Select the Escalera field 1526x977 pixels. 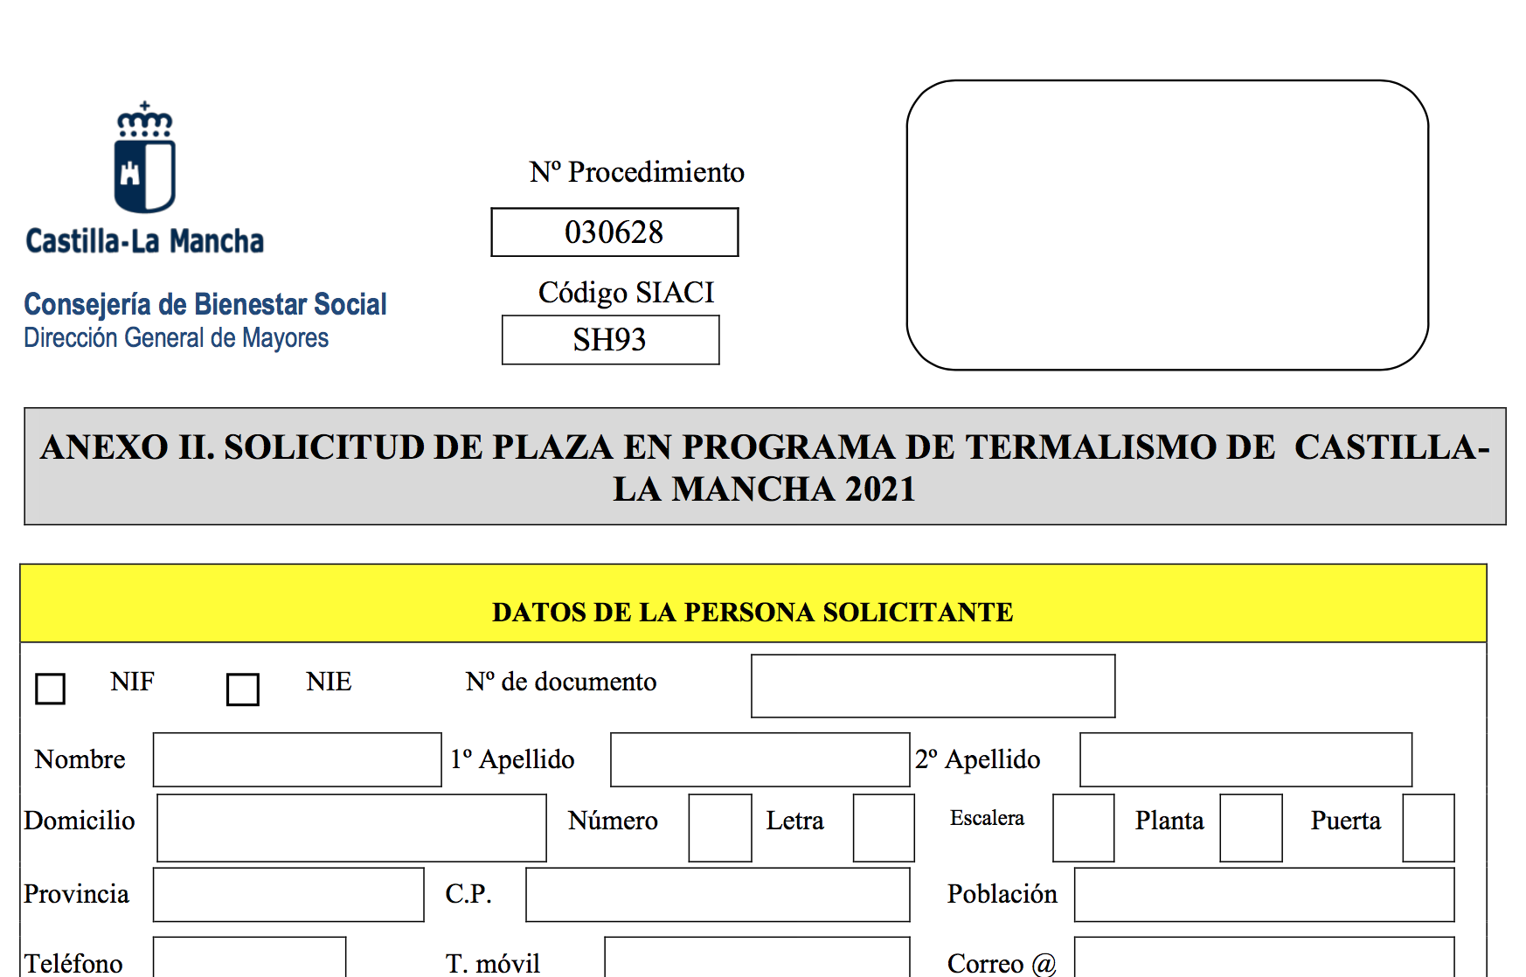click(x=1084, y=828)
